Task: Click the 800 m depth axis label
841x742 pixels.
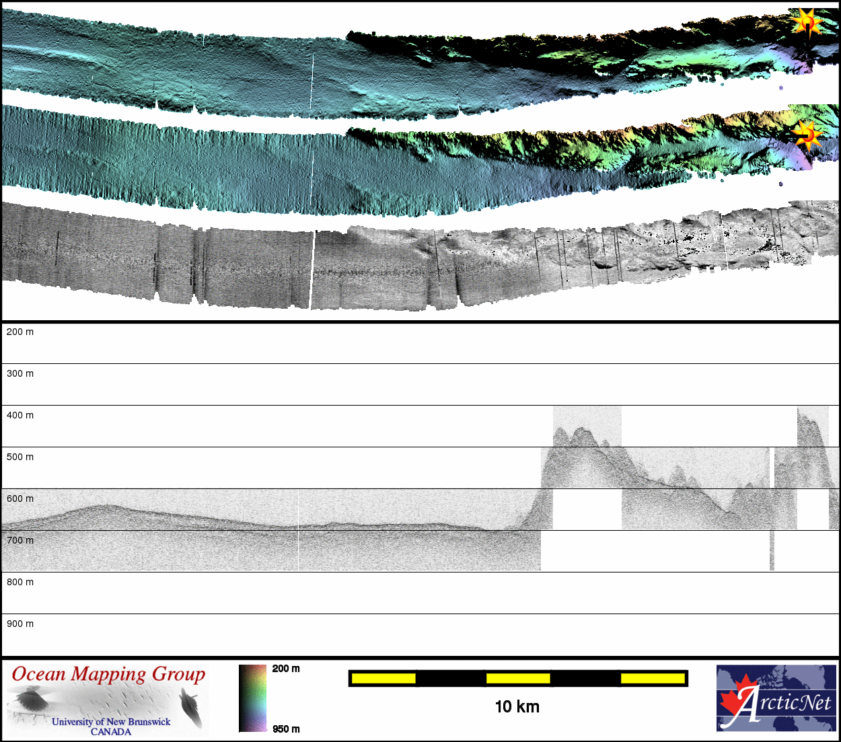Action: [x=20, y=582]
